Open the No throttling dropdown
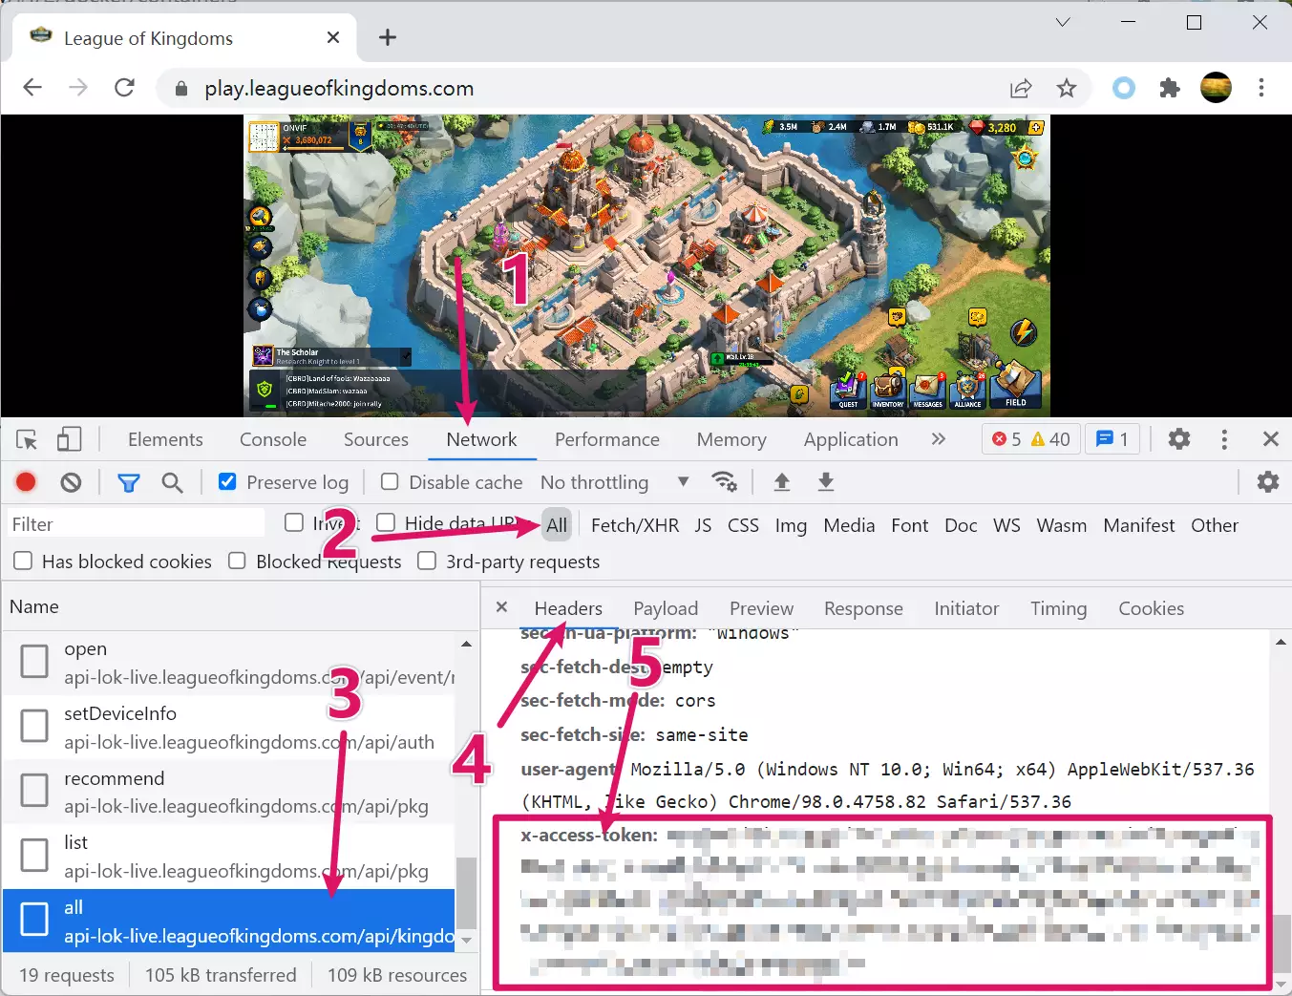 click(614, 482)
